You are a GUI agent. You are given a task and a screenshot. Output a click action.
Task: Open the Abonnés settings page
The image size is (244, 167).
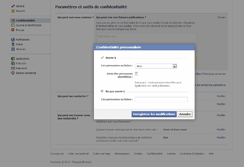21,49
